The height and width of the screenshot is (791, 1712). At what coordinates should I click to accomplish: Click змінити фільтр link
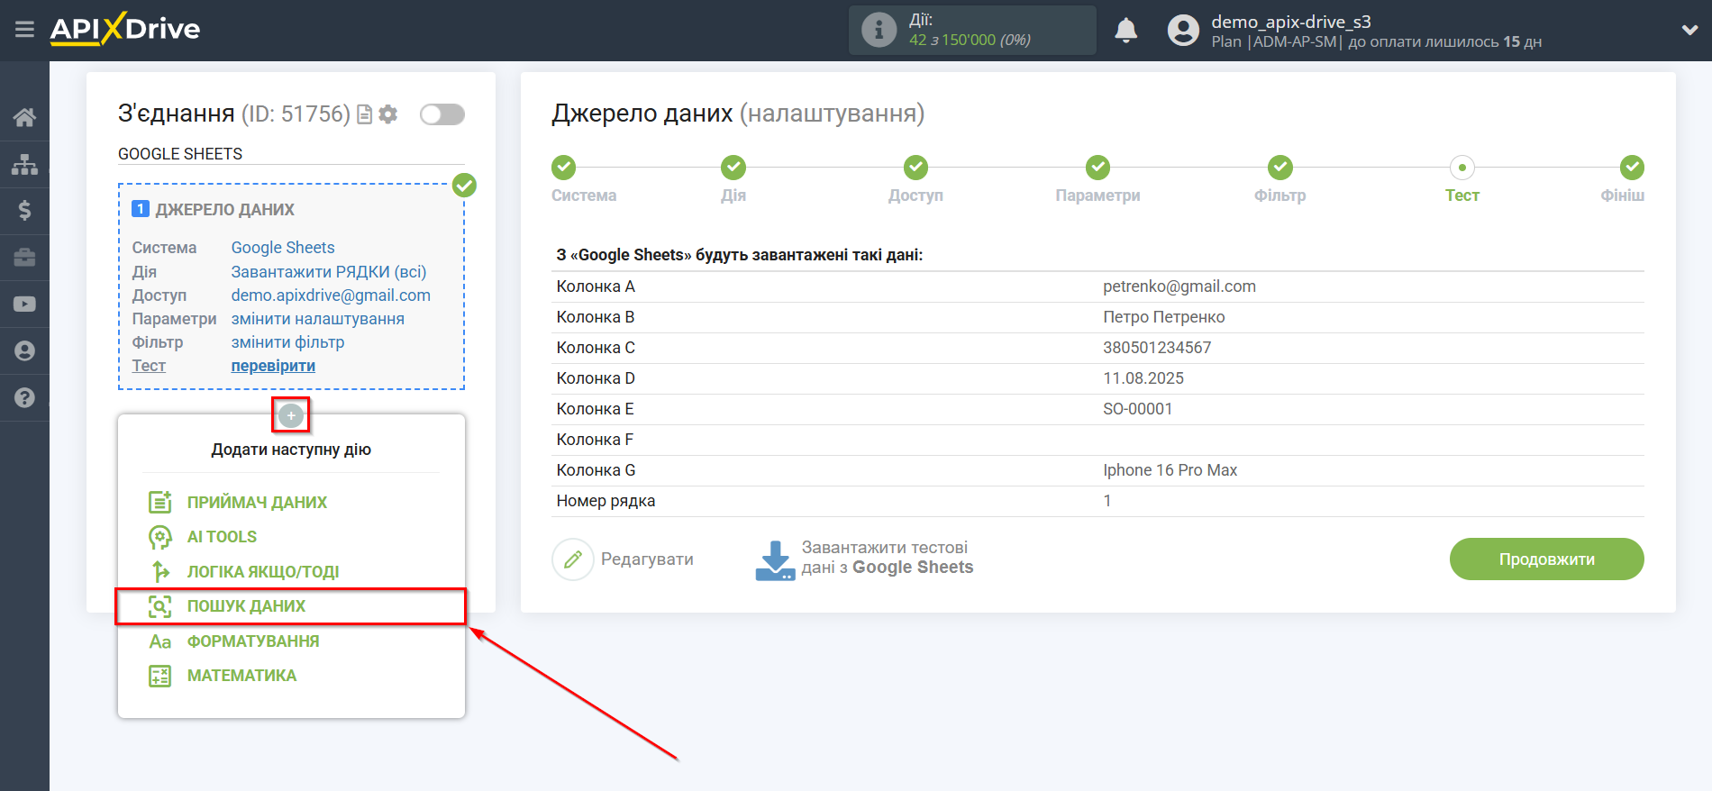tap(287, 341)
